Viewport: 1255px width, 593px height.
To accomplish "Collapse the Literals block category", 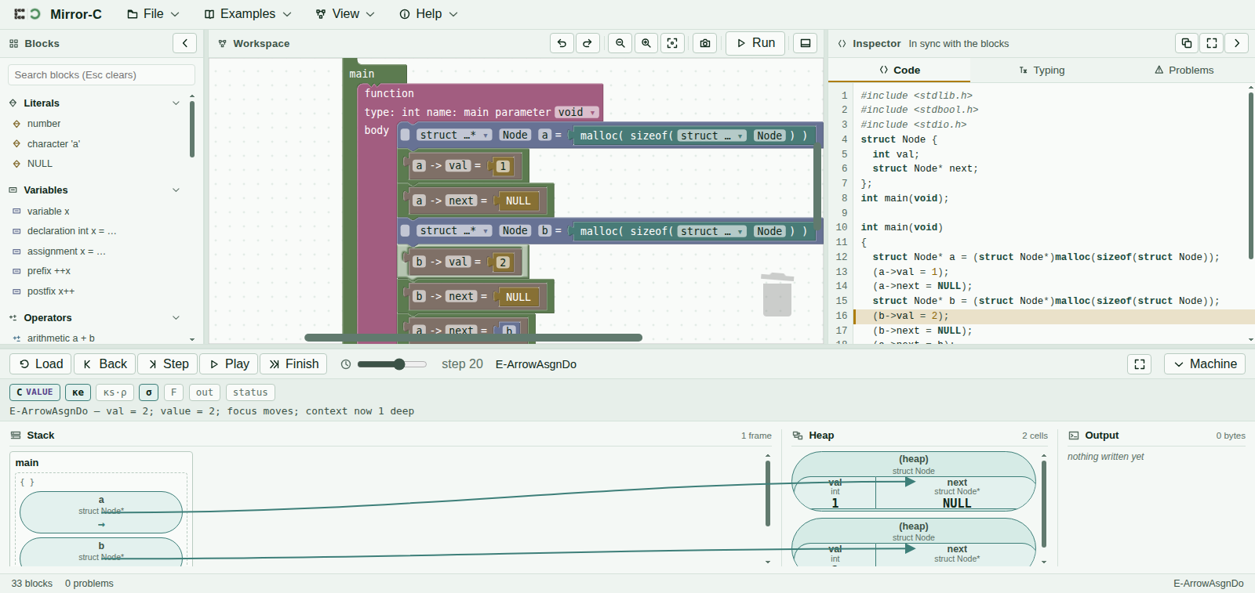I will pyautogui.click(x=176, y=103).
